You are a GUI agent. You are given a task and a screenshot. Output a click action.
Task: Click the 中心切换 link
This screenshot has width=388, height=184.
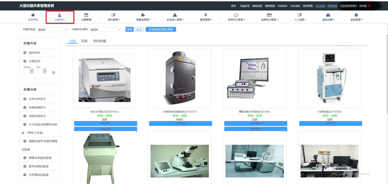(320, 6)
